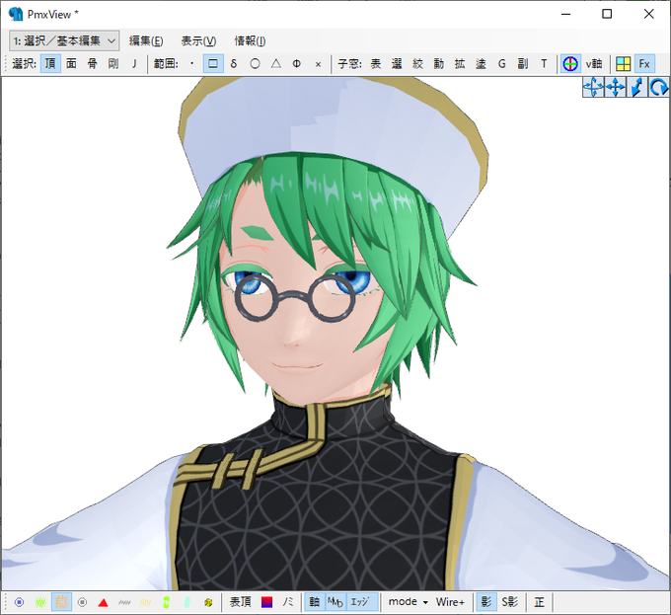The image size is (671, 615).
Task: Open the 表示(V) menu
Action: click(198, 41)
